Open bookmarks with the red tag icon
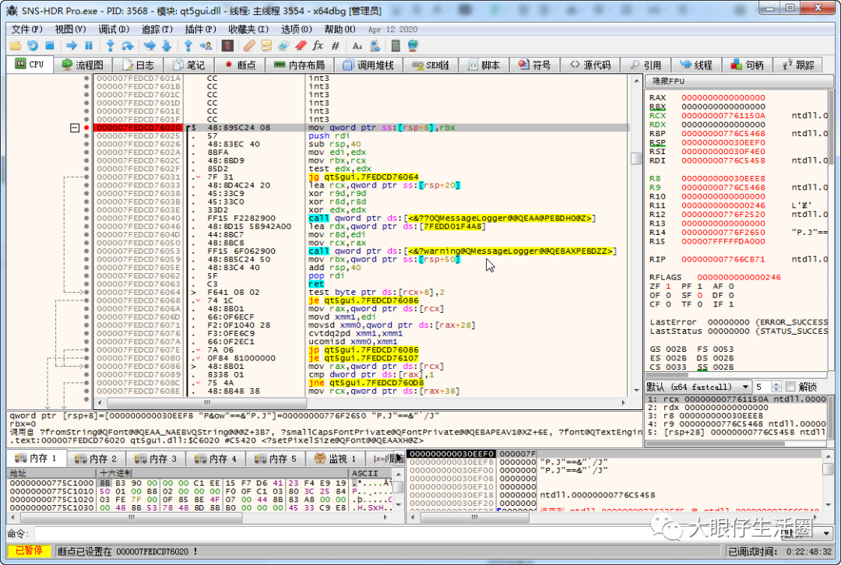Image resolution: width=841 pixels, height=565 pixels. [x=301, y=46]
